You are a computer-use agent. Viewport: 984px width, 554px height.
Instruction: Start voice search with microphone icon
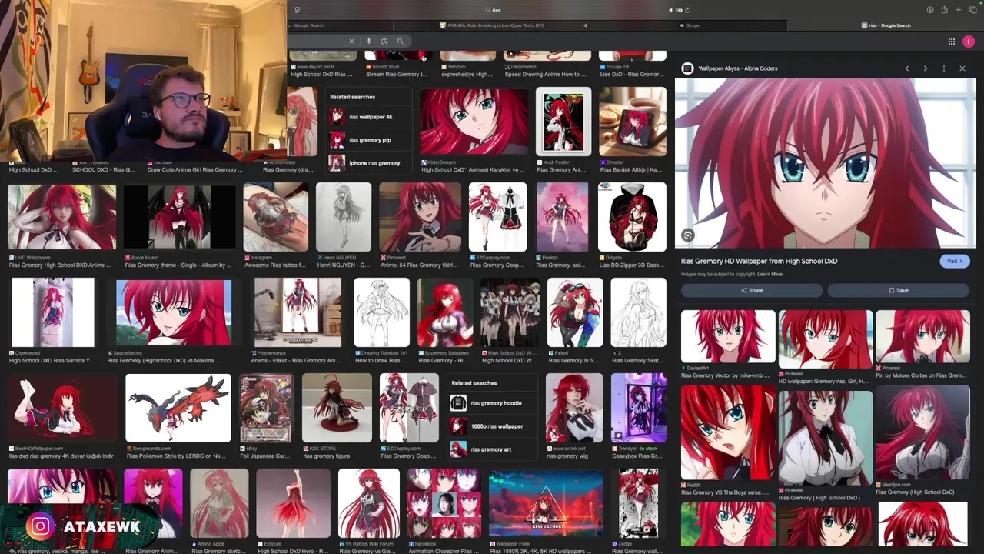pos(369,41)
